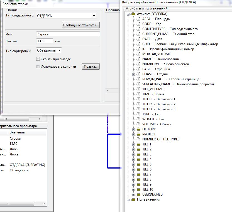Expand the HISTORY folder node
The height and width of the screenshot is (212, 232).
(x=133, y=130)
